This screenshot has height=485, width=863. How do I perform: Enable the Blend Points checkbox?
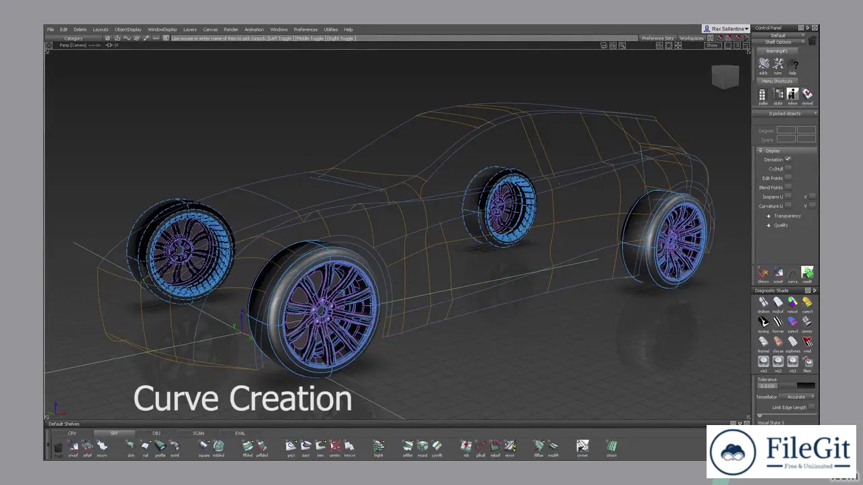pyautogui.click(x=787, y=187)
